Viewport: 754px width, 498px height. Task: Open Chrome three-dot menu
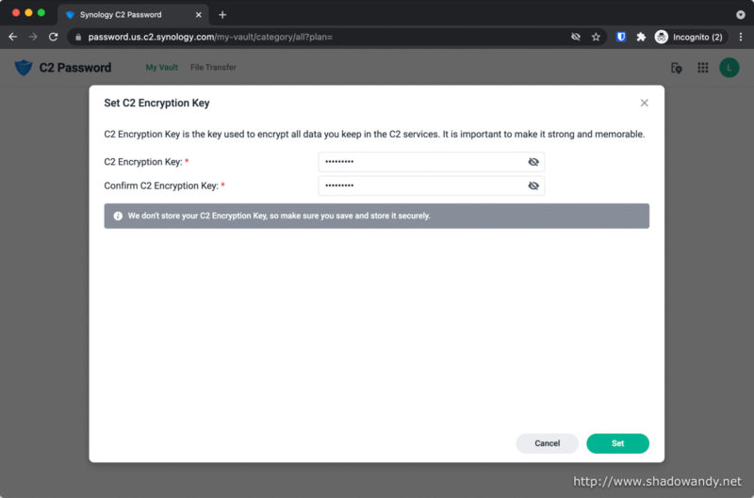(741, 37)
